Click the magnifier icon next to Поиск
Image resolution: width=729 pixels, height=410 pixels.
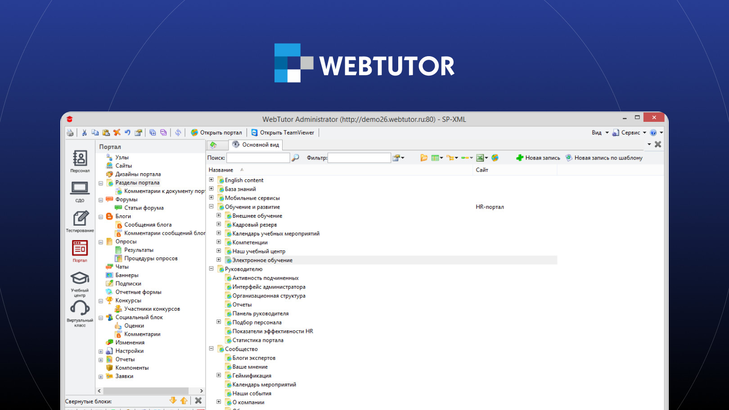pyautogui.click(x=295, y=158)
